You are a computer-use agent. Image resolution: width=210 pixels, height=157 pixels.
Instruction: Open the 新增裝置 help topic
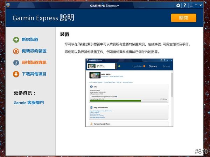[x=30, y=39]
